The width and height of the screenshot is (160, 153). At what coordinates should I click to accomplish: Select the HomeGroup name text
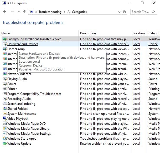point(16,49)
